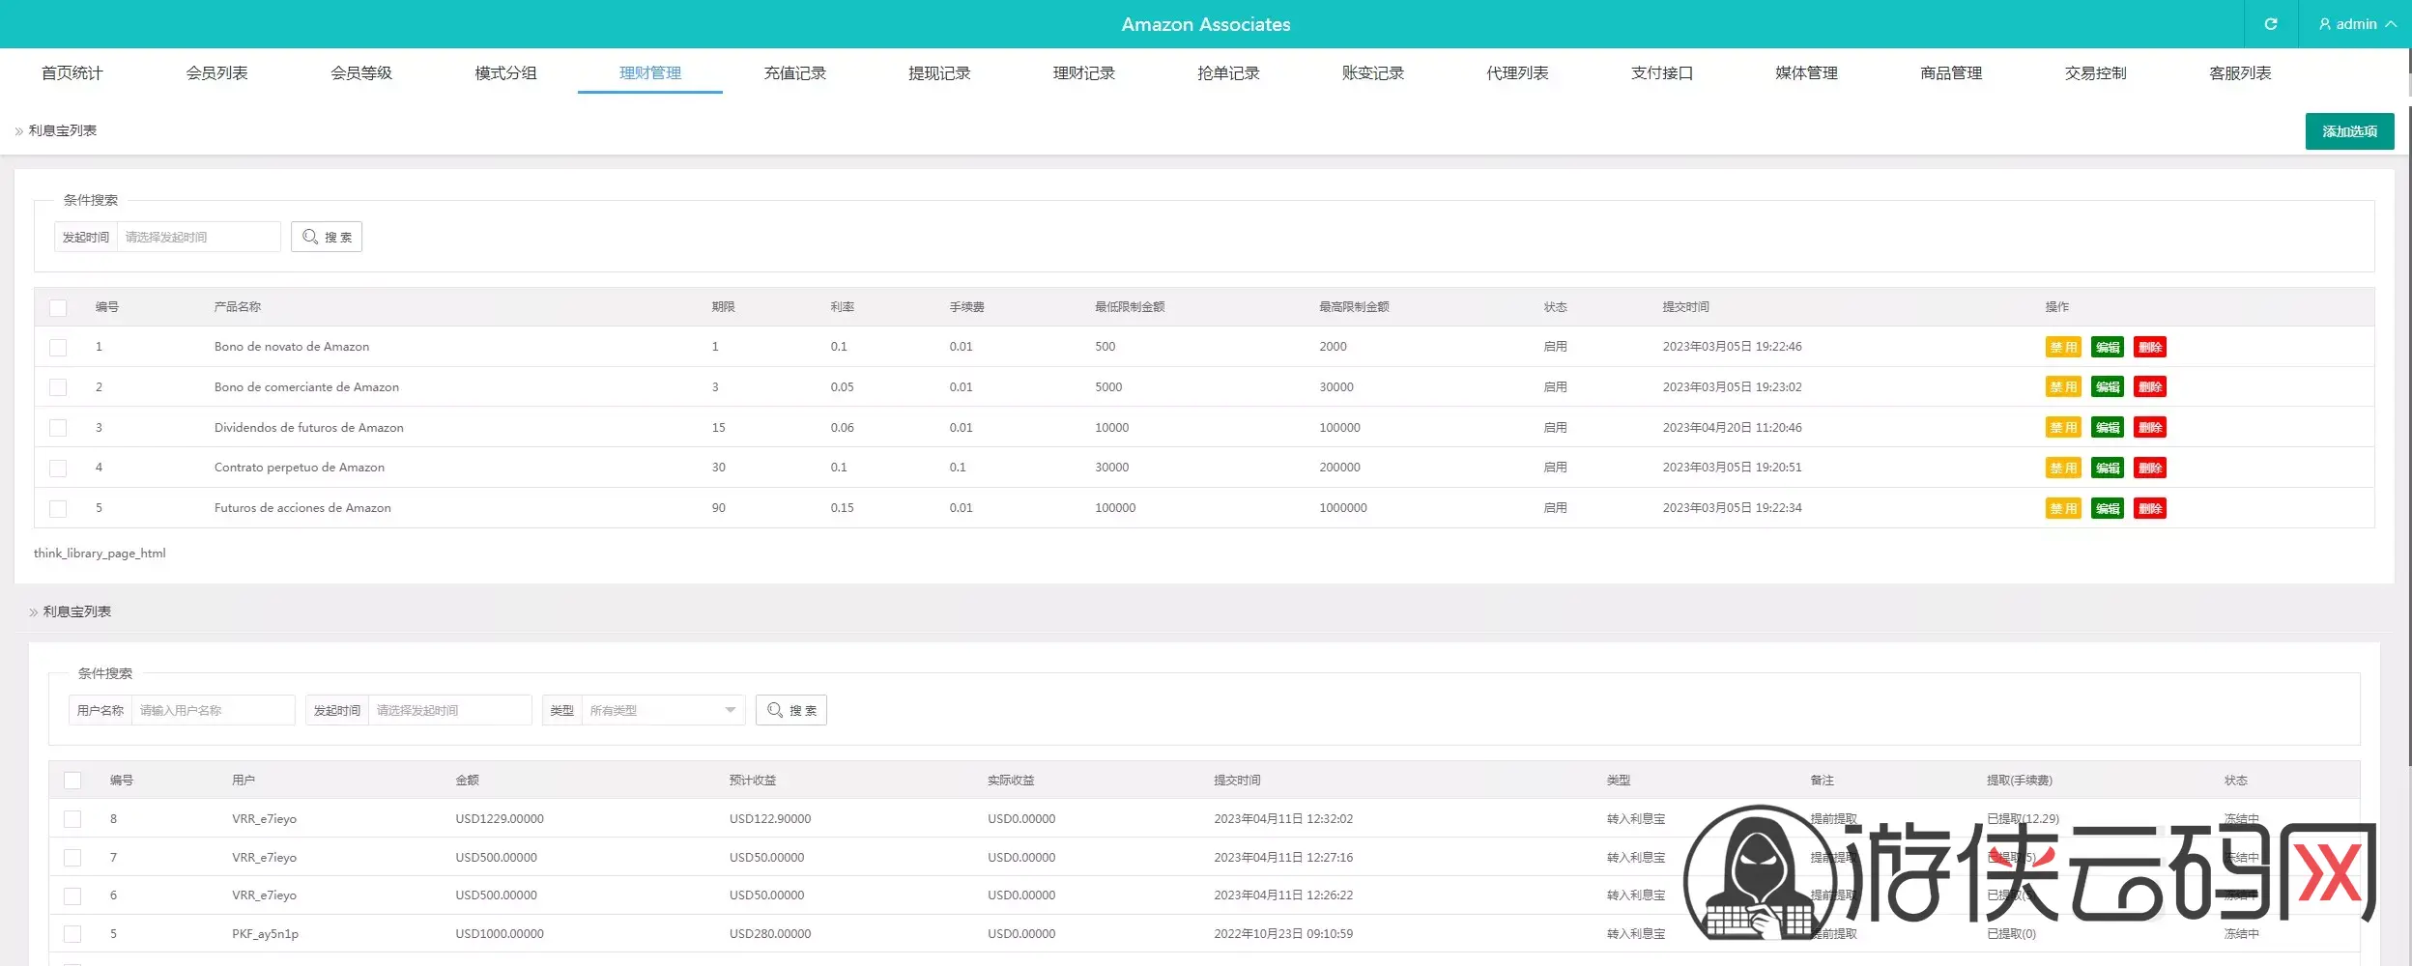The image size is (2412, 966).
Task: Edit Bono de novato de Amazon
Action: (2108, 347)
